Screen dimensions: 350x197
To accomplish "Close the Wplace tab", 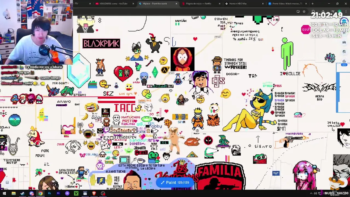I will click(x=176, y=4).
